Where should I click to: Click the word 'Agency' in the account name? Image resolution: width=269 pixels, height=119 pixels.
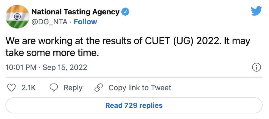coord(107,12)
